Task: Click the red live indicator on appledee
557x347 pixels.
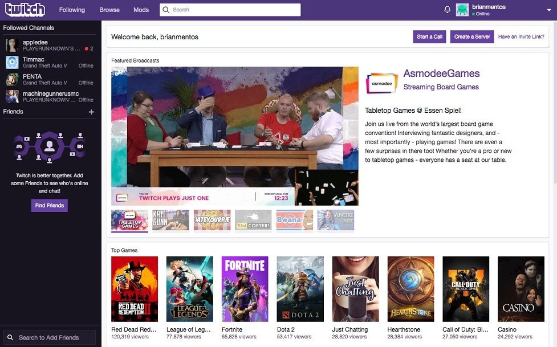Action: [86, 48]
